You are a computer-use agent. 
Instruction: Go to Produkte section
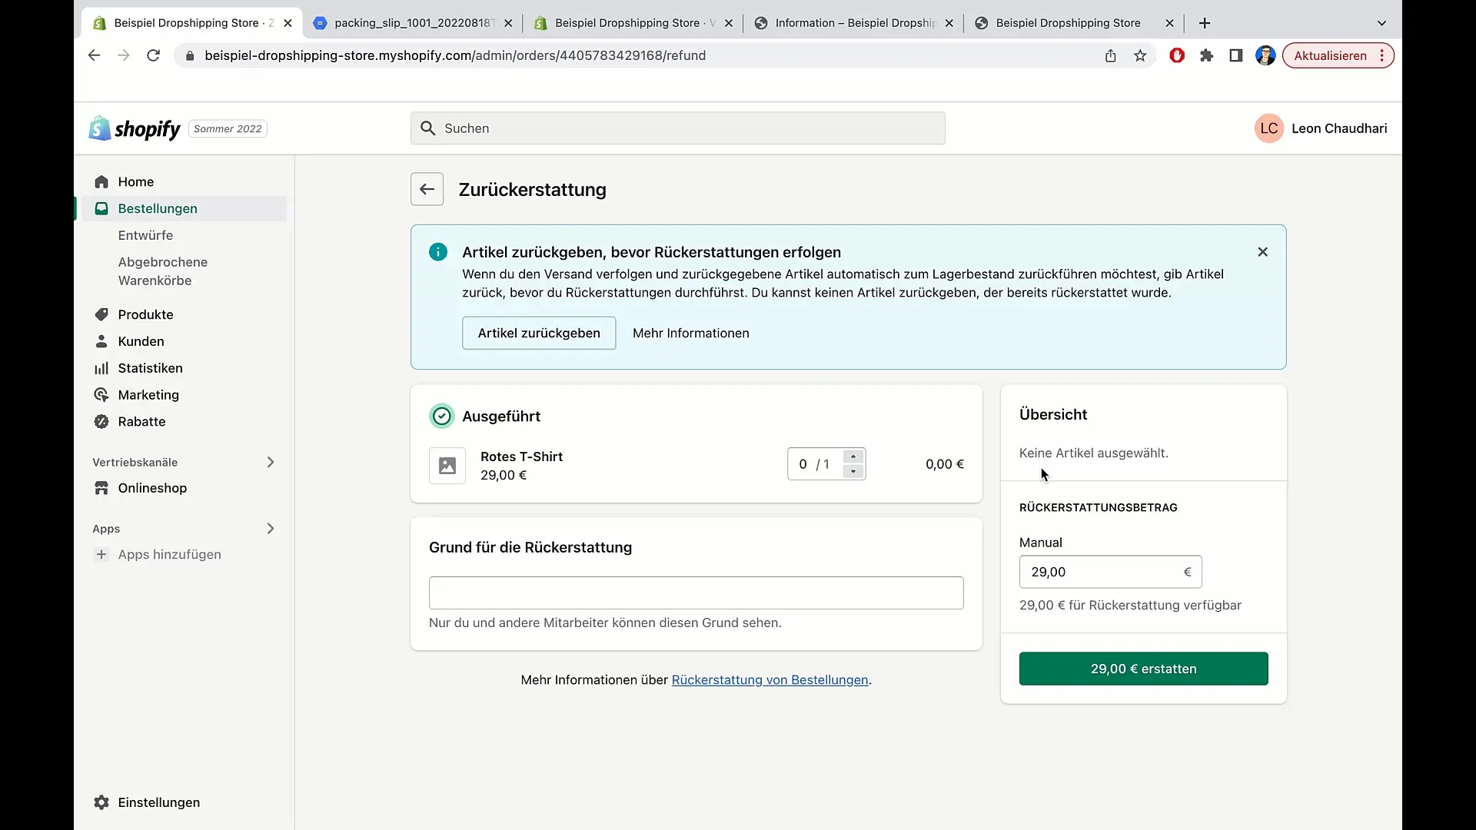[x=145, y=314]
